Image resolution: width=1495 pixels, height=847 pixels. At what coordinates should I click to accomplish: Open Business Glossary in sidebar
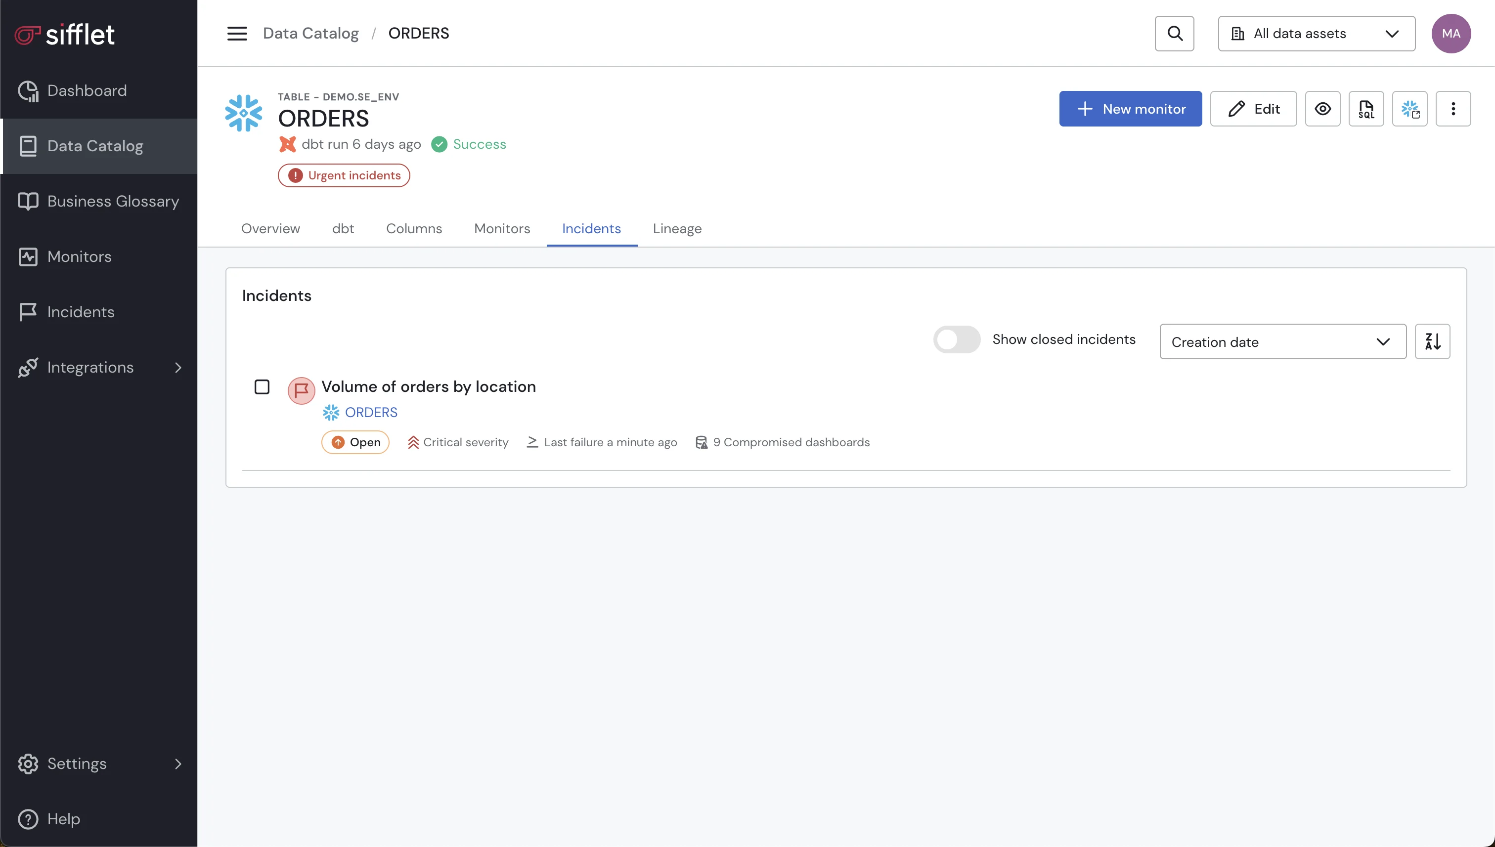(x=99, y=201)
